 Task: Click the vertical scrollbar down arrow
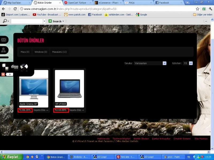(212, 148)
